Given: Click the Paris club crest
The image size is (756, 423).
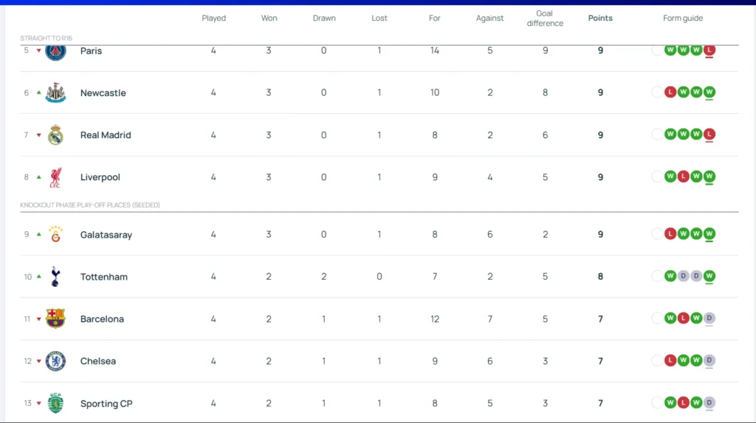Looking at the screenshot, I should 55,51.
